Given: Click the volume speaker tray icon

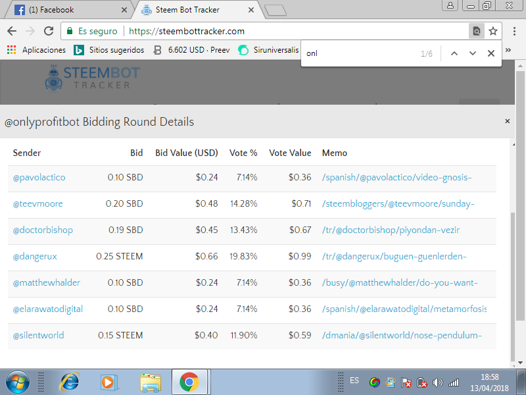Looking at the screenshot, I should (437, 382).
